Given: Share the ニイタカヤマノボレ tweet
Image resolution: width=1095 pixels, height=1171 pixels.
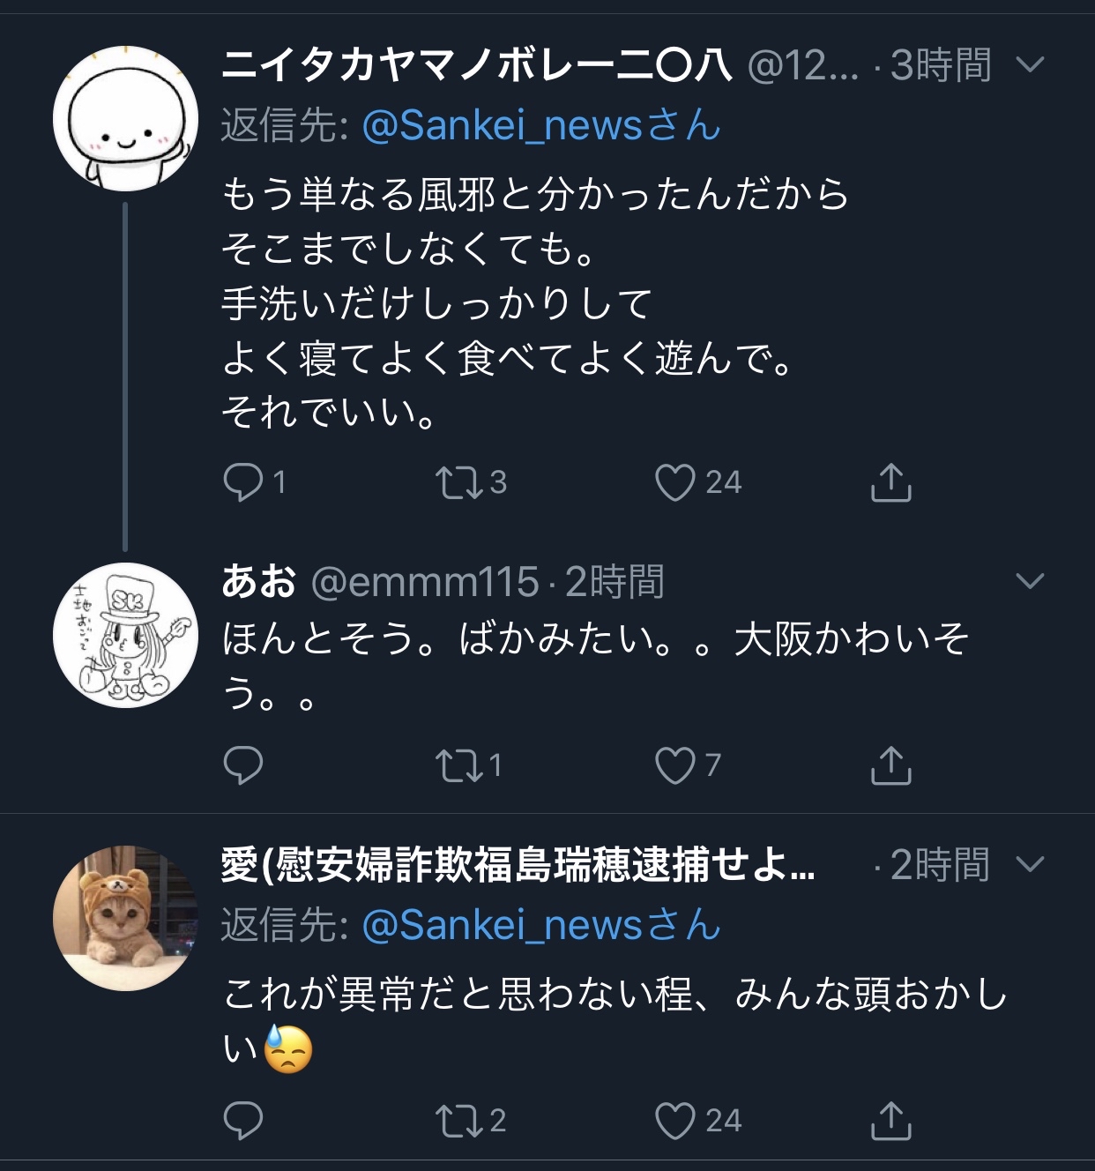Looking at the screenshot, I should [x=890, y=482].
